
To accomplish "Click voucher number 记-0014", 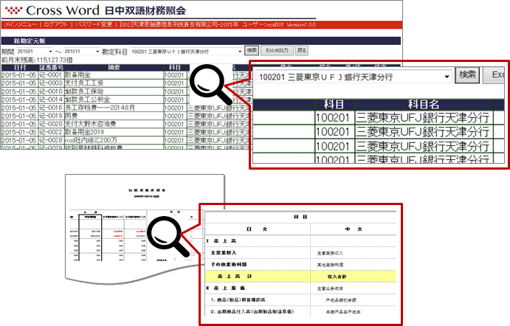I will pos(51,100).
